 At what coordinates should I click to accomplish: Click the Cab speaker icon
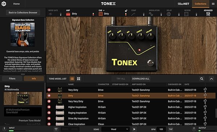[x=101, y=14]
